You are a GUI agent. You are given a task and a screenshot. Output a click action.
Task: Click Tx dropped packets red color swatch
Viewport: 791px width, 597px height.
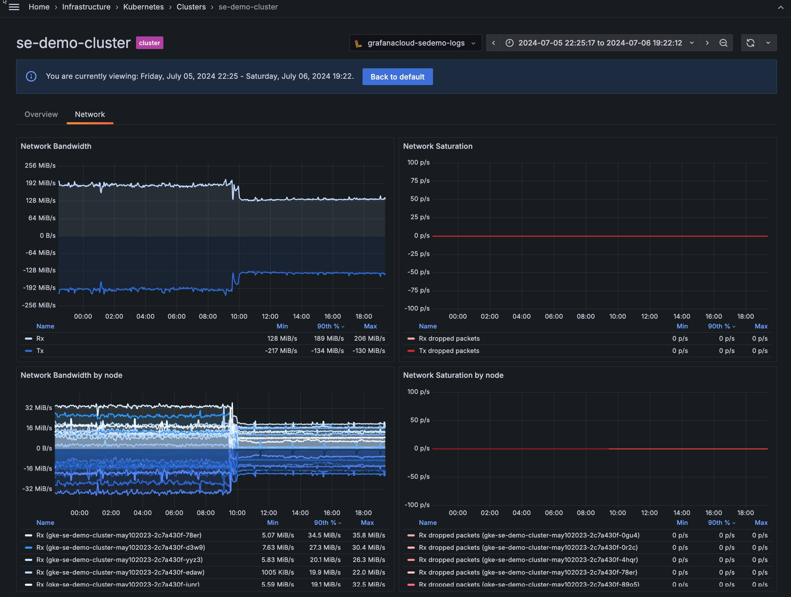point(411,351)
